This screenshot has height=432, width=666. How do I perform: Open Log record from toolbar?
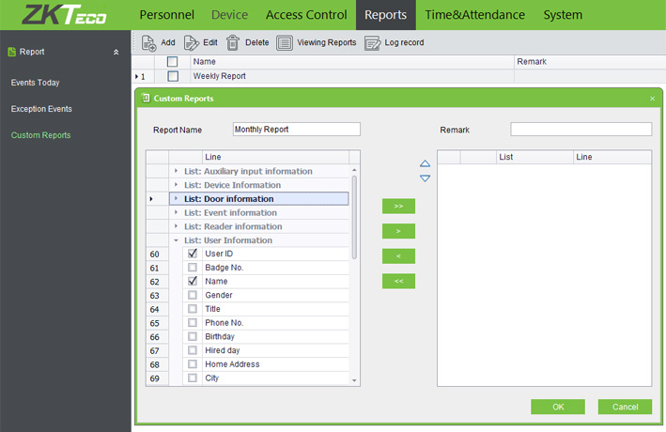coord(395,43)
